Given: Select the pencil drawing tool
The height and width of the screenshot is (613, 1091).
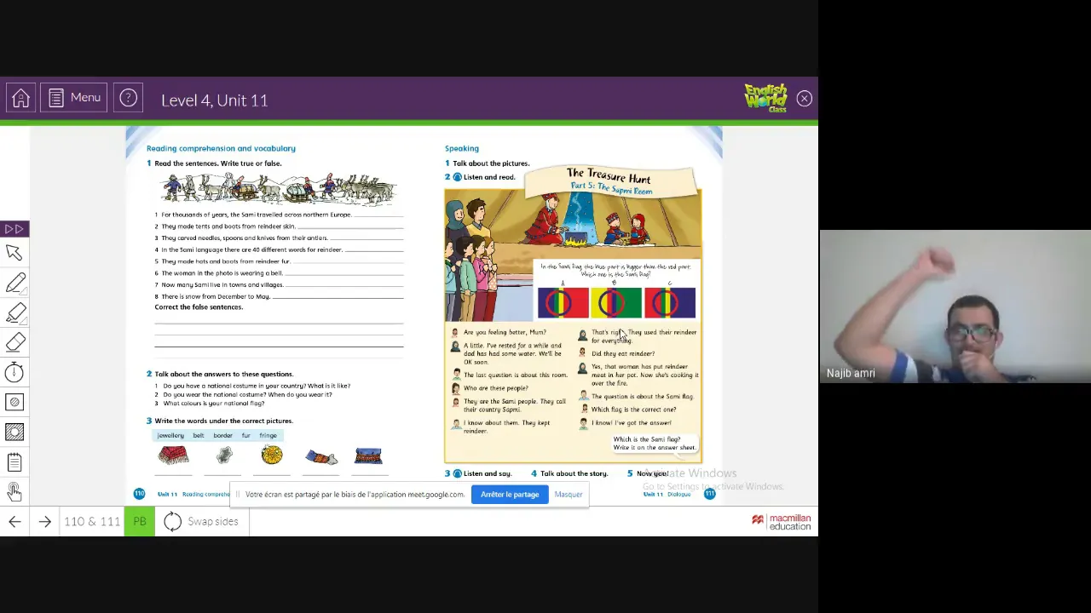Looking at the screenshot, I should tap(14, 283).
